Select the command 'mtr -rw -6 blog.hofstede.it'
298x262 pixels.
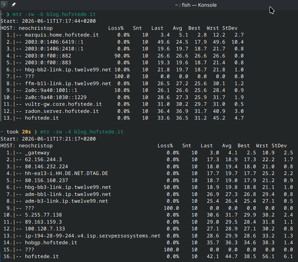[54, 15]
